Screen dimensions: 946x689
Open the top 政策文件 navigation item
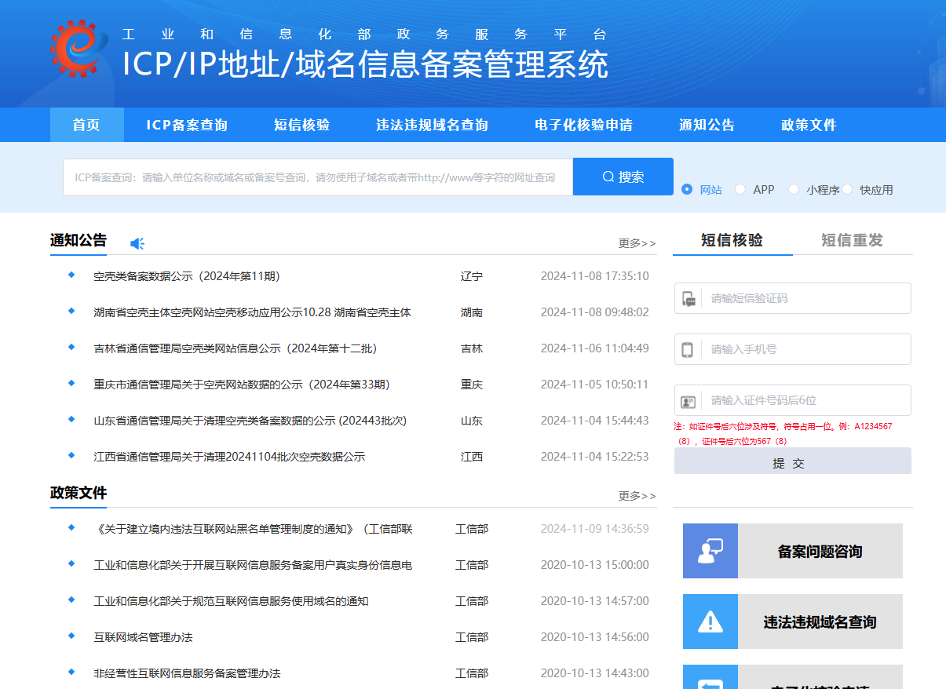(809, 125)
